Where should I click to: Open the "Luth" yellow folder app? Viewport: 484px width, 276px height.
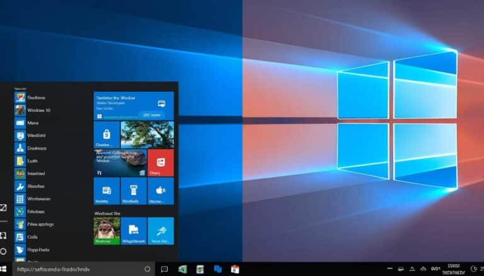pyautogui.click(x=26, y=160)
